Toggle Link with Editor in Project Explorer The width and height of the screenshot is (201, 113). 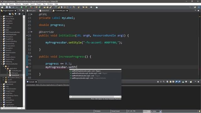pyautogui.click(x=13, y=14)
